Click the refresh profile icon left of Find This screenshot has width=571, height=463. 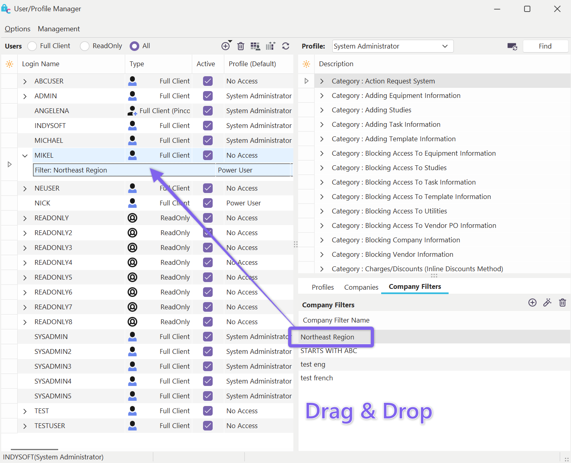click(x=512, y=47)
